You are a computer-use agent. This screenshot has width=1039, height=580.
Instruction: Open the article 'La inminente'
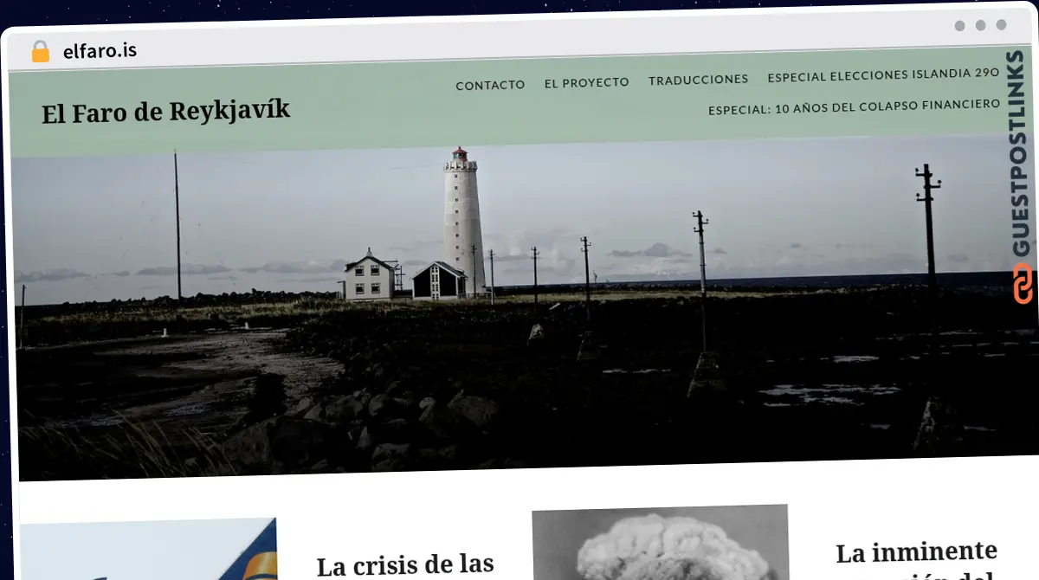(x=918, y=551)
